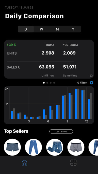Tap the Top Sellers heading

pyautogui.click(x=16, y=131)
